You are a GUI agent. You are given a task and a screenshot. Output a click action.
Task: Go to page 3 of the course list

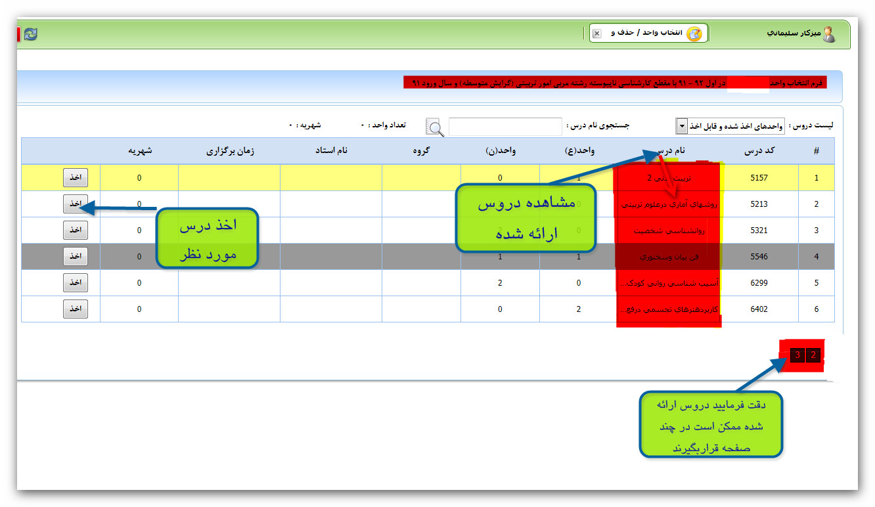tap(797, 355)
